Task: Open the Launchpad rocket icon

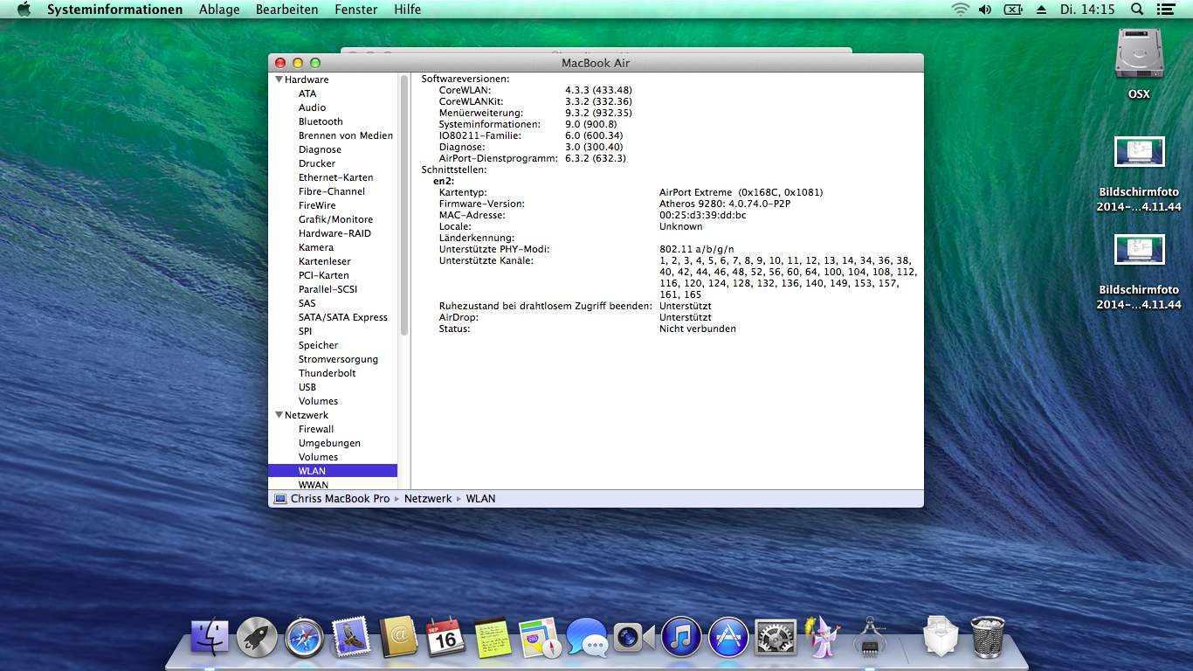Action: pyautogui.click(x=257, y=638)
